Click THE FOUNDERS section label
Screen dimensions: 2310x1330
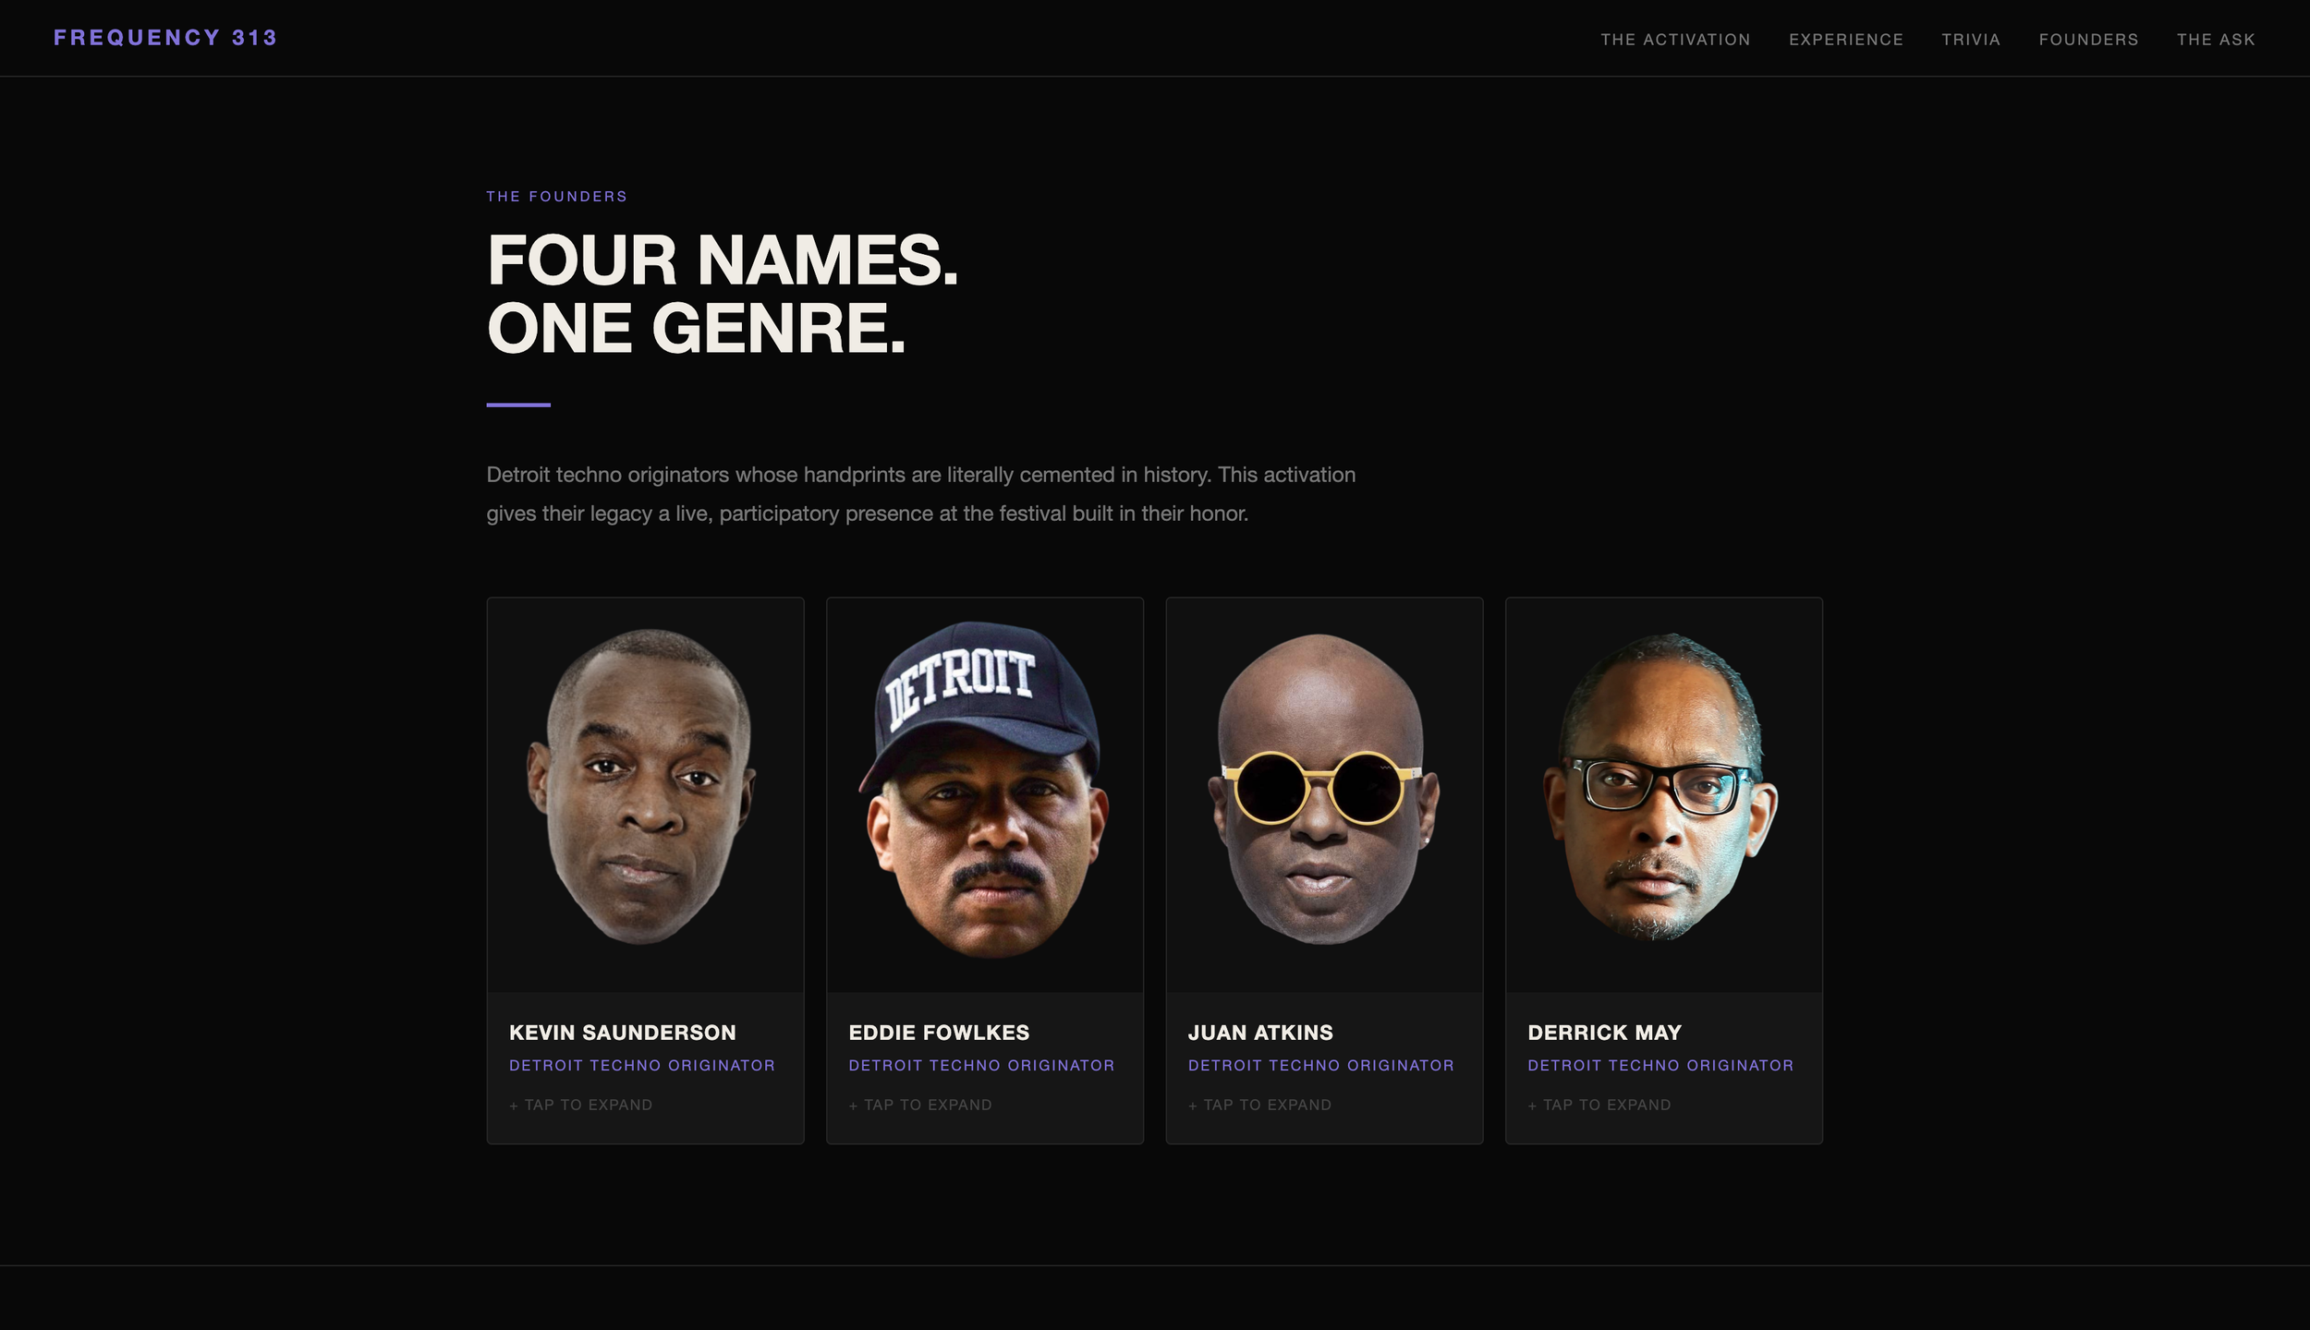tap(557, 197)
